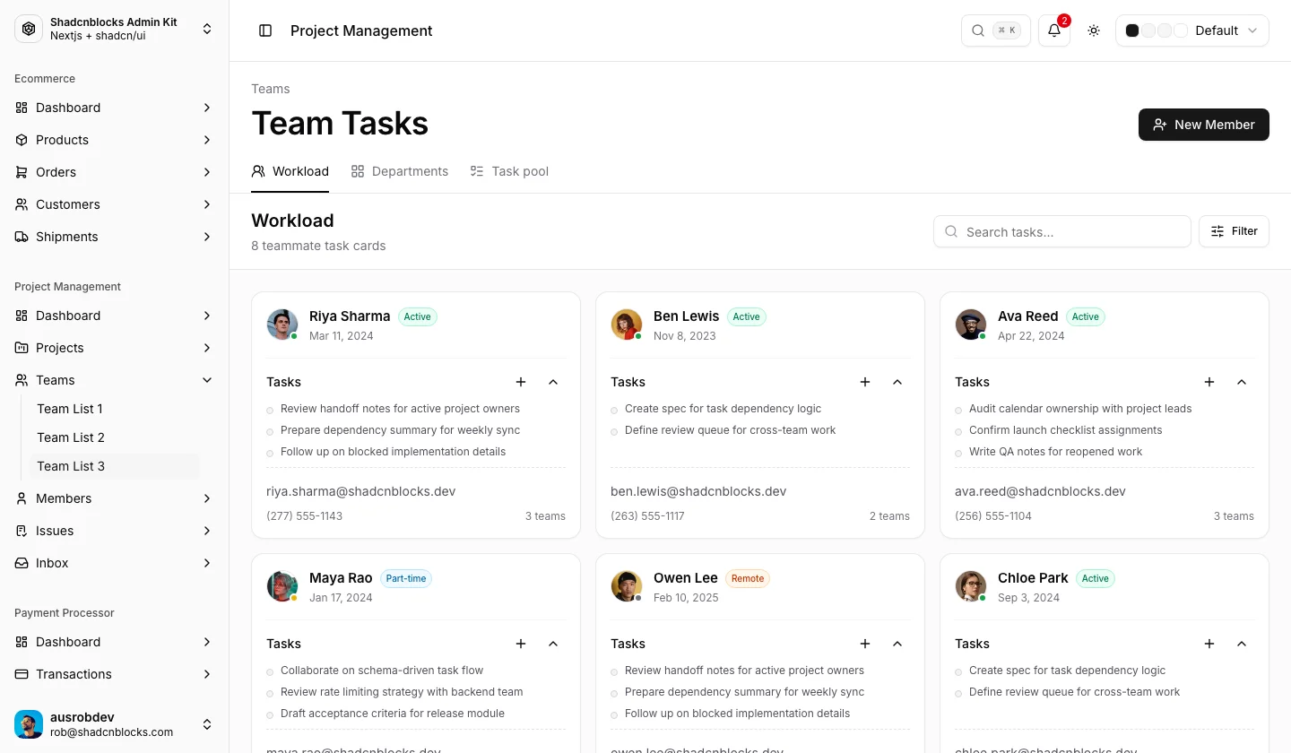Open Team List 3
Image resolution: width=1291 pixels, height=753 pixels.
[115, 466]
